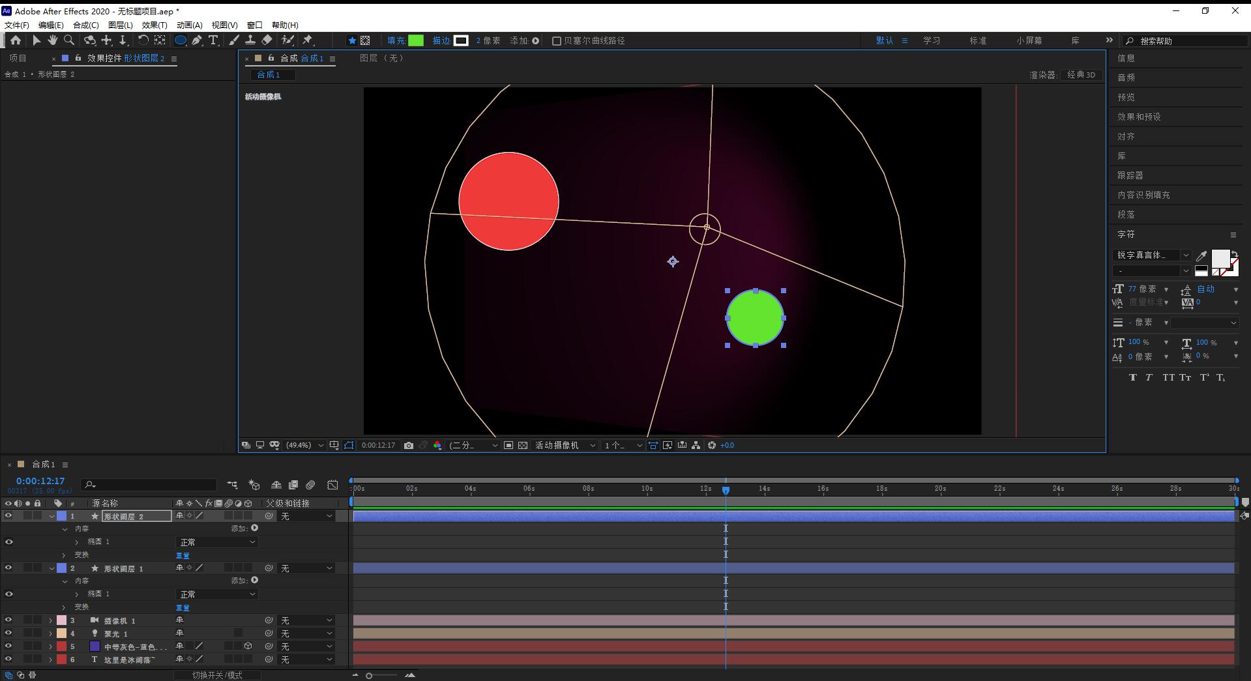Hide the 摄像机 1 layer

8,620
